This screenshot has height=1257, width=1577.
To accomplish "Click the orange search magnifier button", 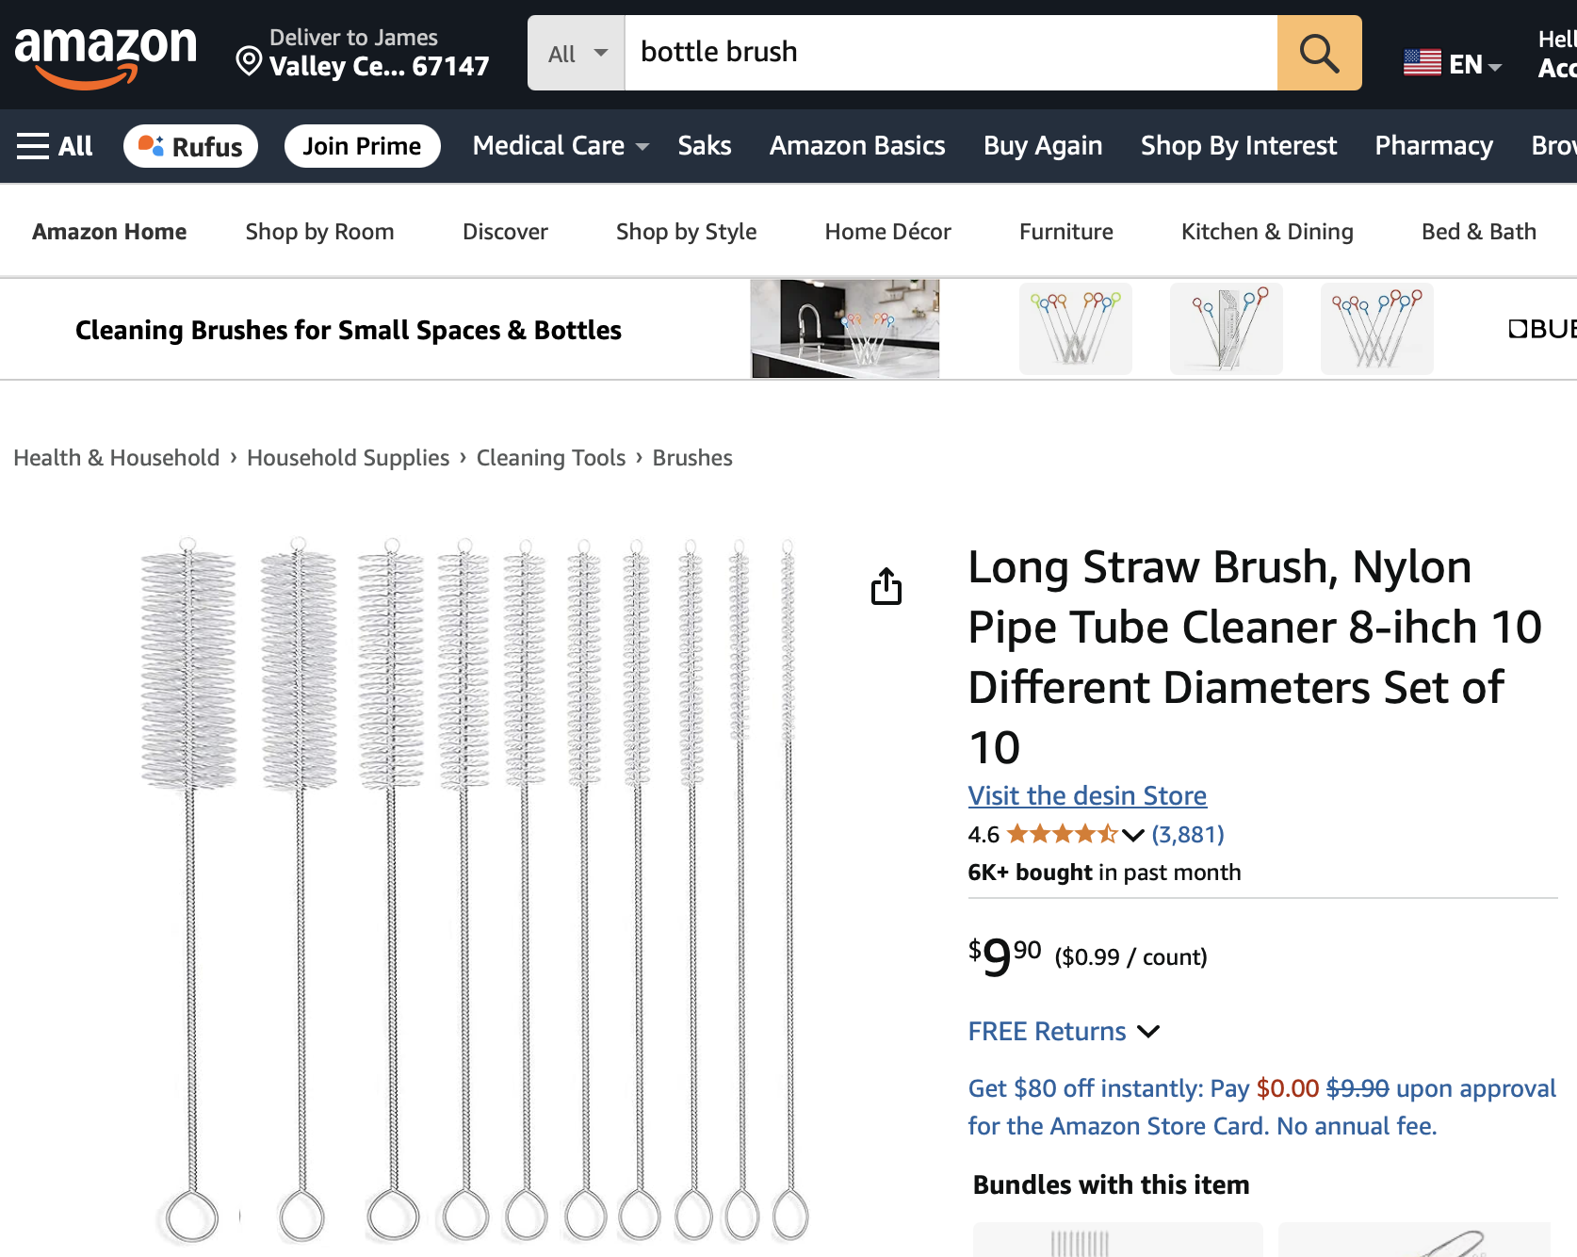I will pos(1319,53).
